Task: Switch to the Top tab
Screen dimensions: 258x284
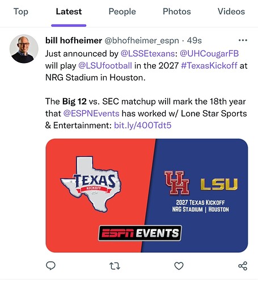Action: click(21, 11)
